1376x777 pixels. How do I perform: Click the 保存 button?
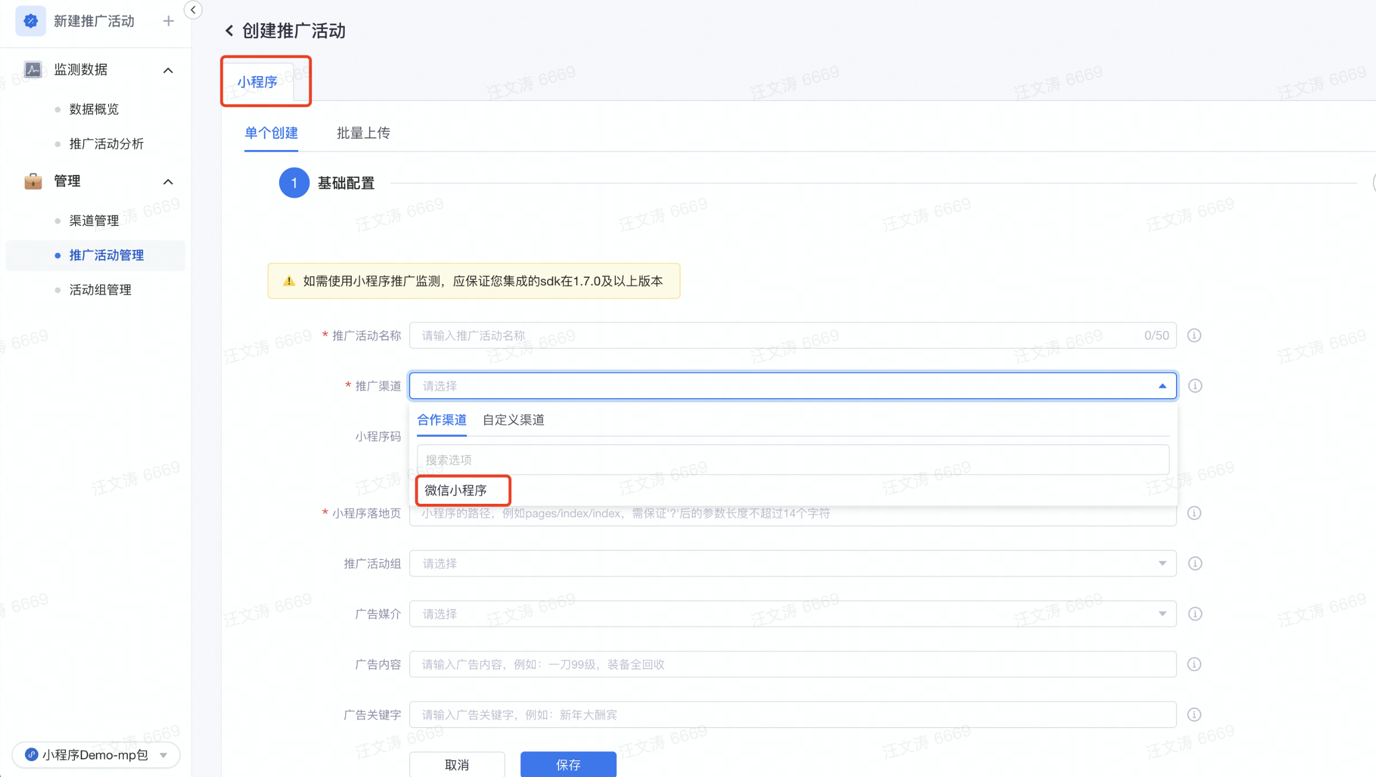tap(568, 765)
